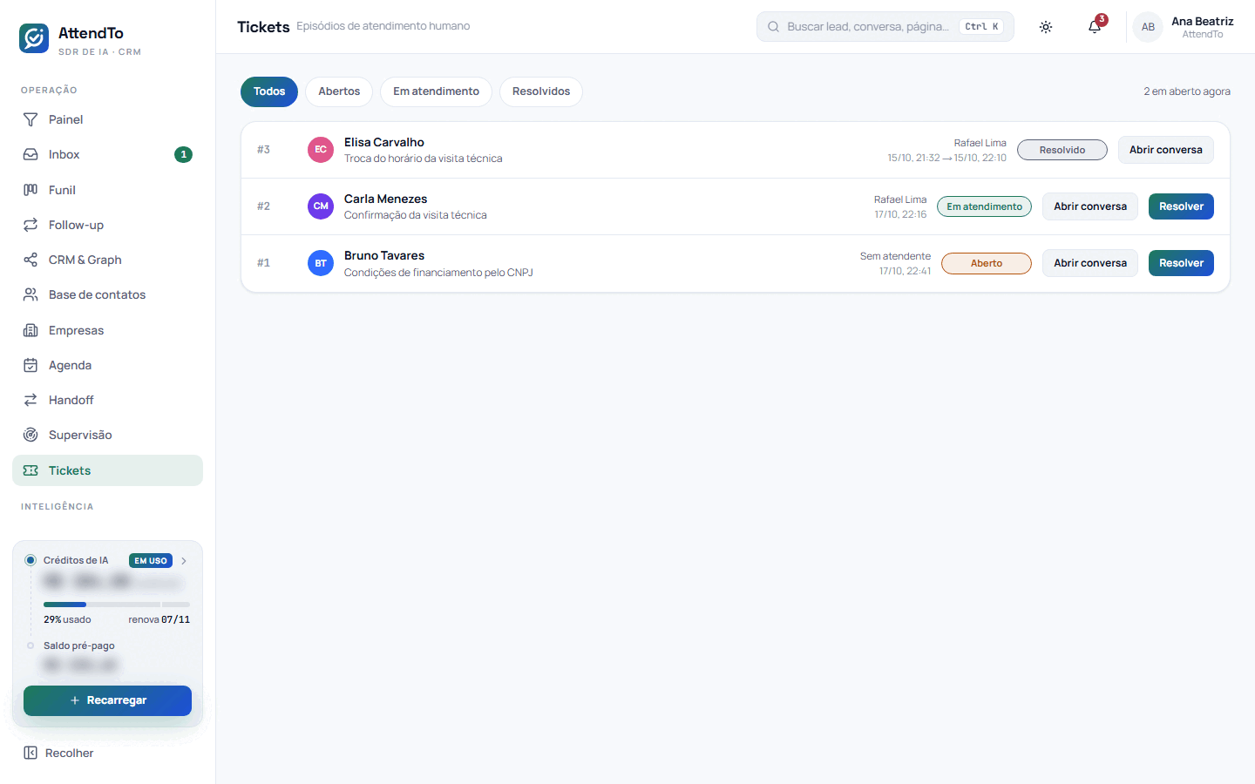Viewport: 1255px width, 784px height.
Task: Click the BT avatar of Bruno Tavares
Action: (321, 263)
